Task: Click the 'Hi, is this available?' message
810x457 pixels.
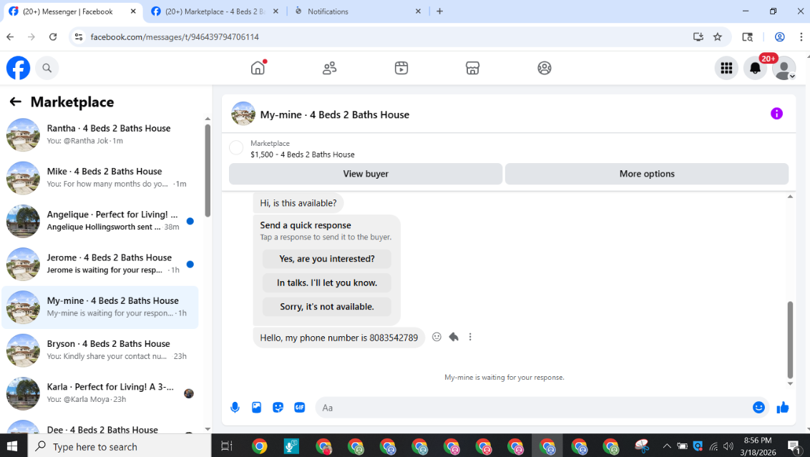Action: 298,203
